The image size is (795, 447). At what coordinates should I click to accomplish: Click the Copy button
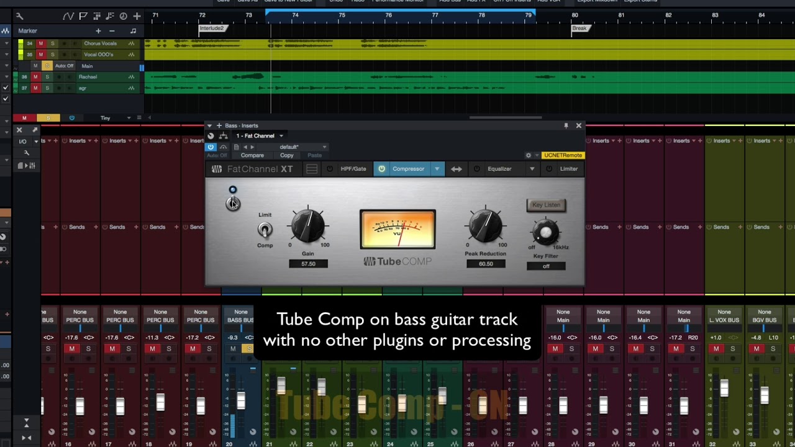click(286, 155)
